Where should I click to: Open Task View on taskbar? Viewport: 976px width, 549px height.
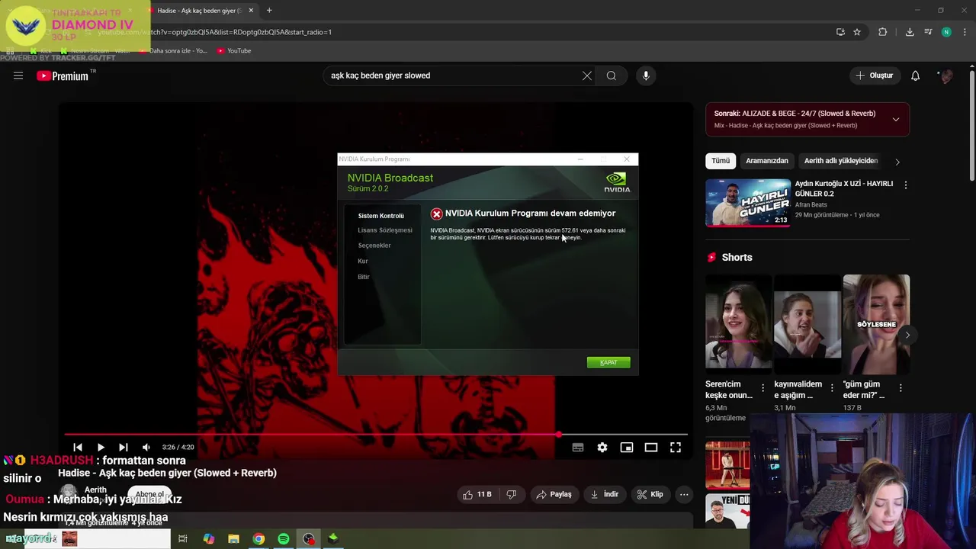[x=183, y=539]
